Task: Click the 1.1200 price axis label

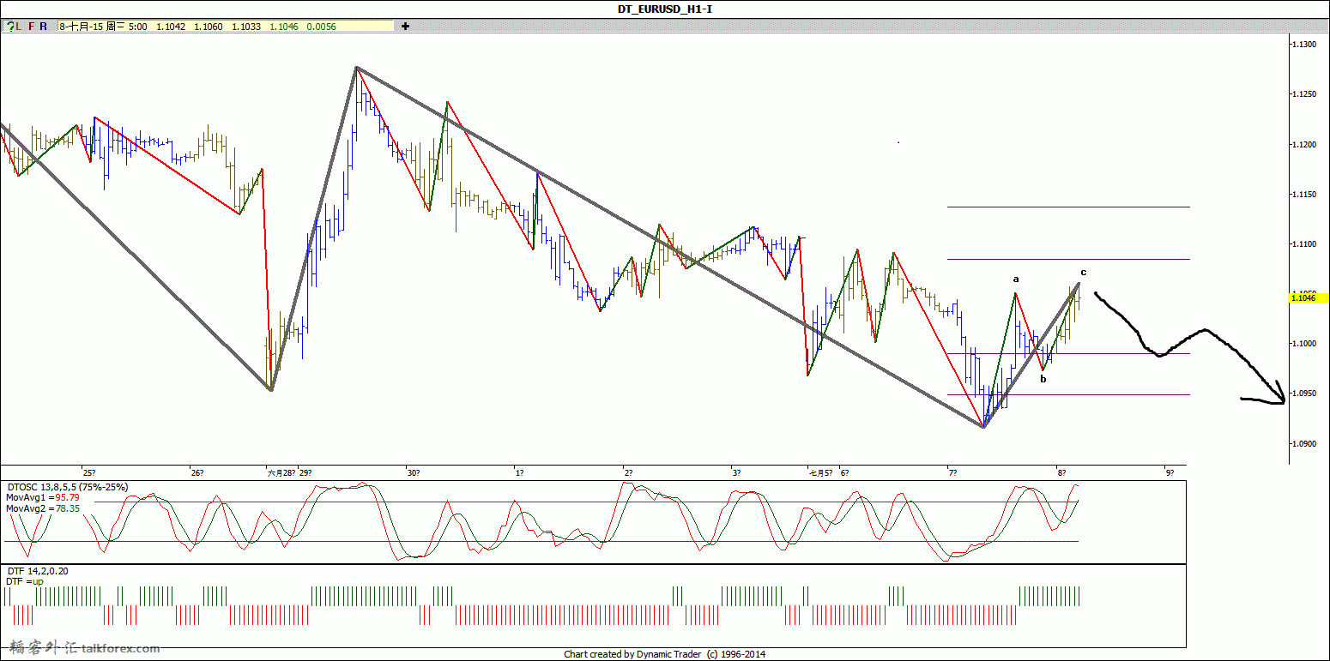Action: point(1305,145)
